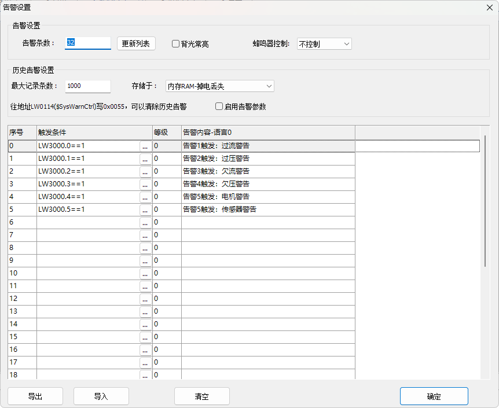This screenshot has height=408, width=499.
Task: Open condition picker for LW3000.5==1
Action: tap(145, 209)
